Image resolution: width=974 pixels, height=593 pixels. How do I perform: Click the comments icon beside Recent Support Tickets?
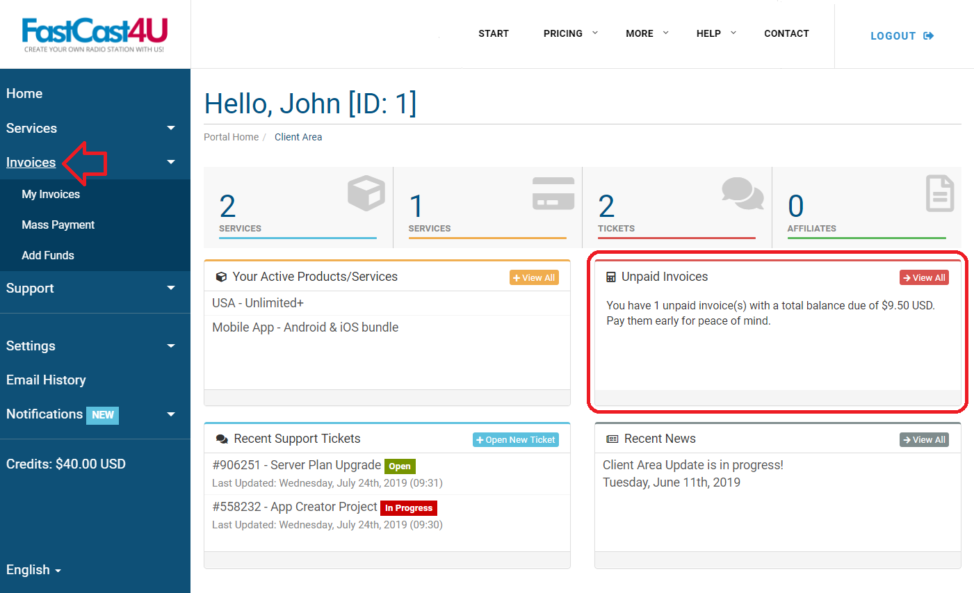(x=222, y=439)
